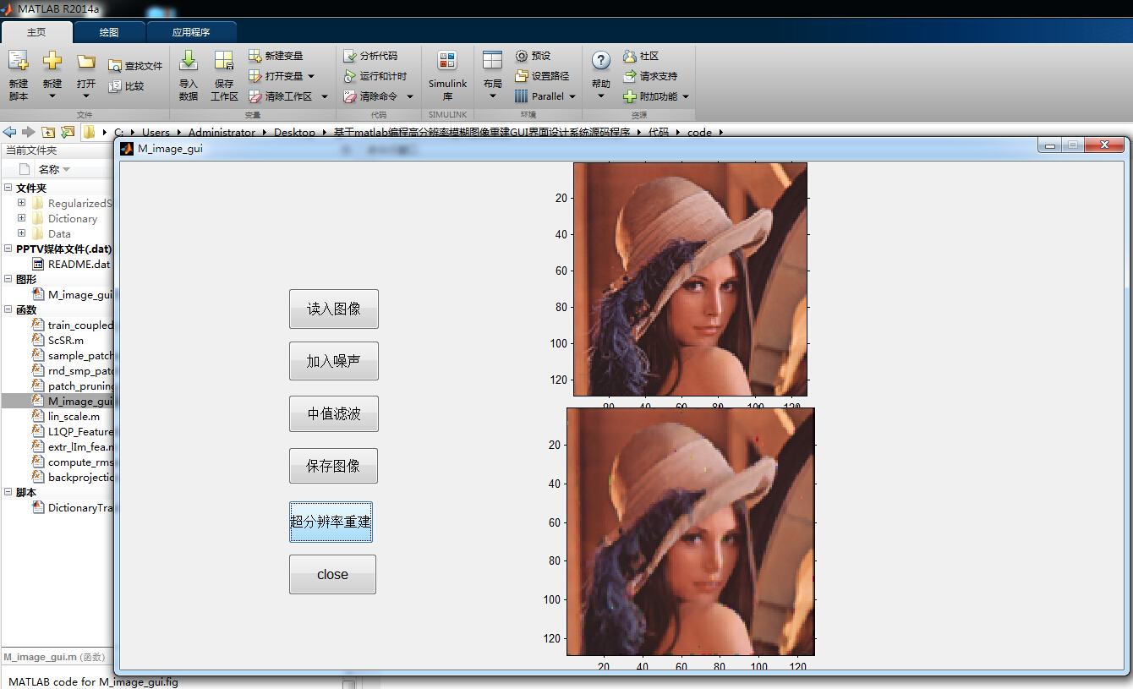The width and height of the screenshot is (1133, 689).
Task: Collapse the 函数 (functions) group
Action: [8, 309]
